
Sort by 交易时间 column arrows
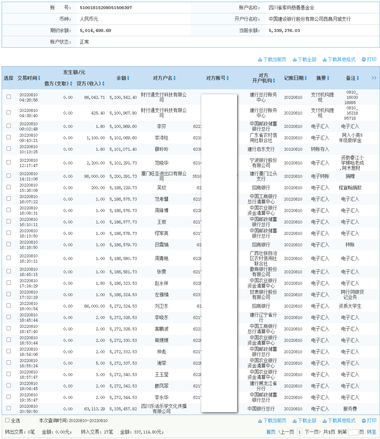[39, 78]
